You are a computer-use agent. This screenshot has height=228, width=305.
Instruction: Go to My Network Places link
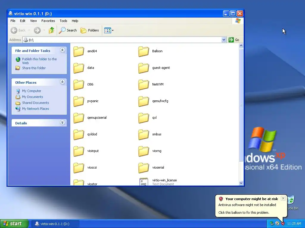(x=35, y=109)
